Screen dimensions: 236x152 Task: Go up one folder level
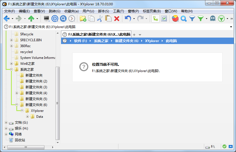click(x=31, y=19)
